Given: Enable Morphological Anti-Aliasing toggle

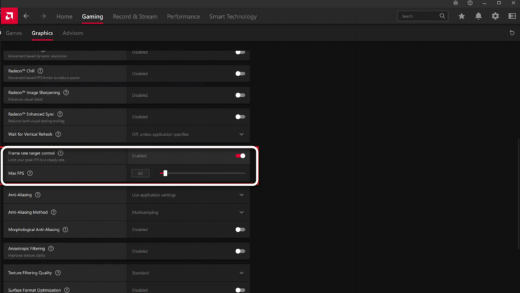Looking at the screenshot, I should [240, 229].
